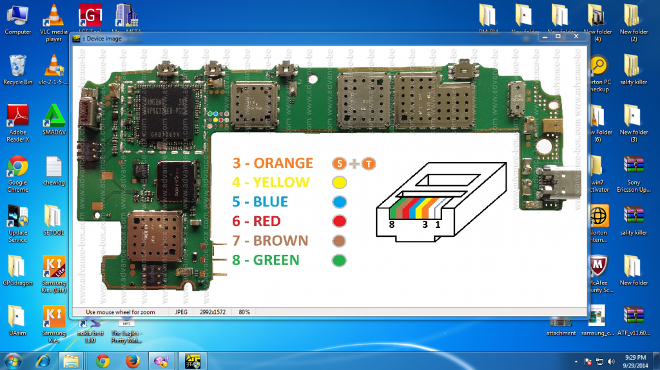Launch Adobe Reader X from desktop

coord(17,118)
